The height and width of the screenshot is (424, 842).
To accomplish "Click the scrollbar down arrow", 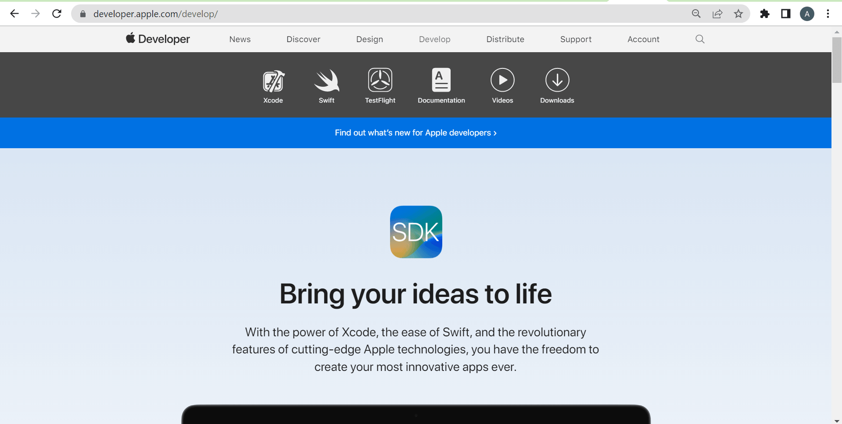I will tap(837, 421).
